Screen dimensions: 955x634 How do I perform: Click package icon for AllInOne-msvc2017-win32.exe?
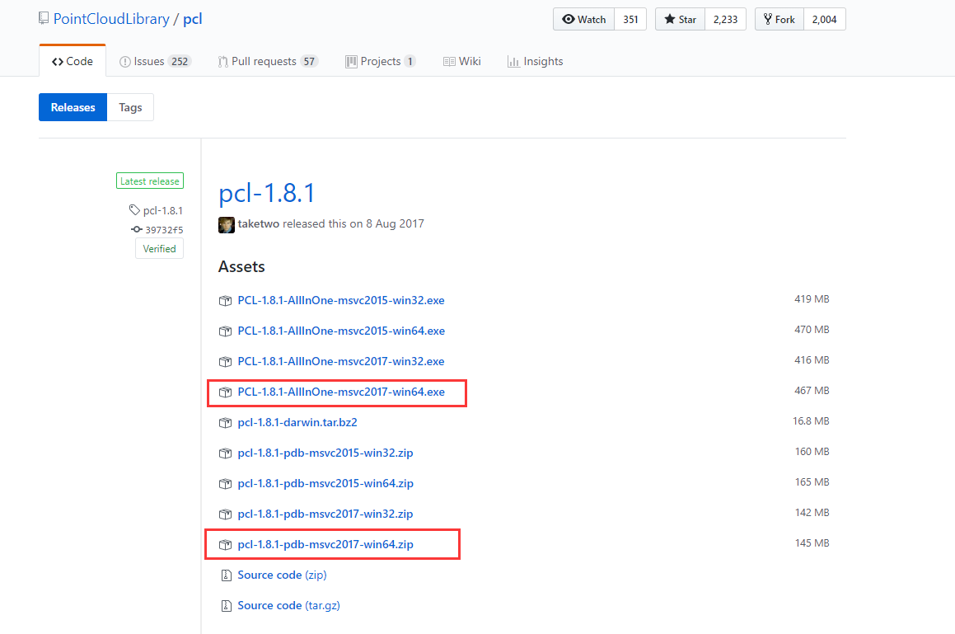[225, 361]
